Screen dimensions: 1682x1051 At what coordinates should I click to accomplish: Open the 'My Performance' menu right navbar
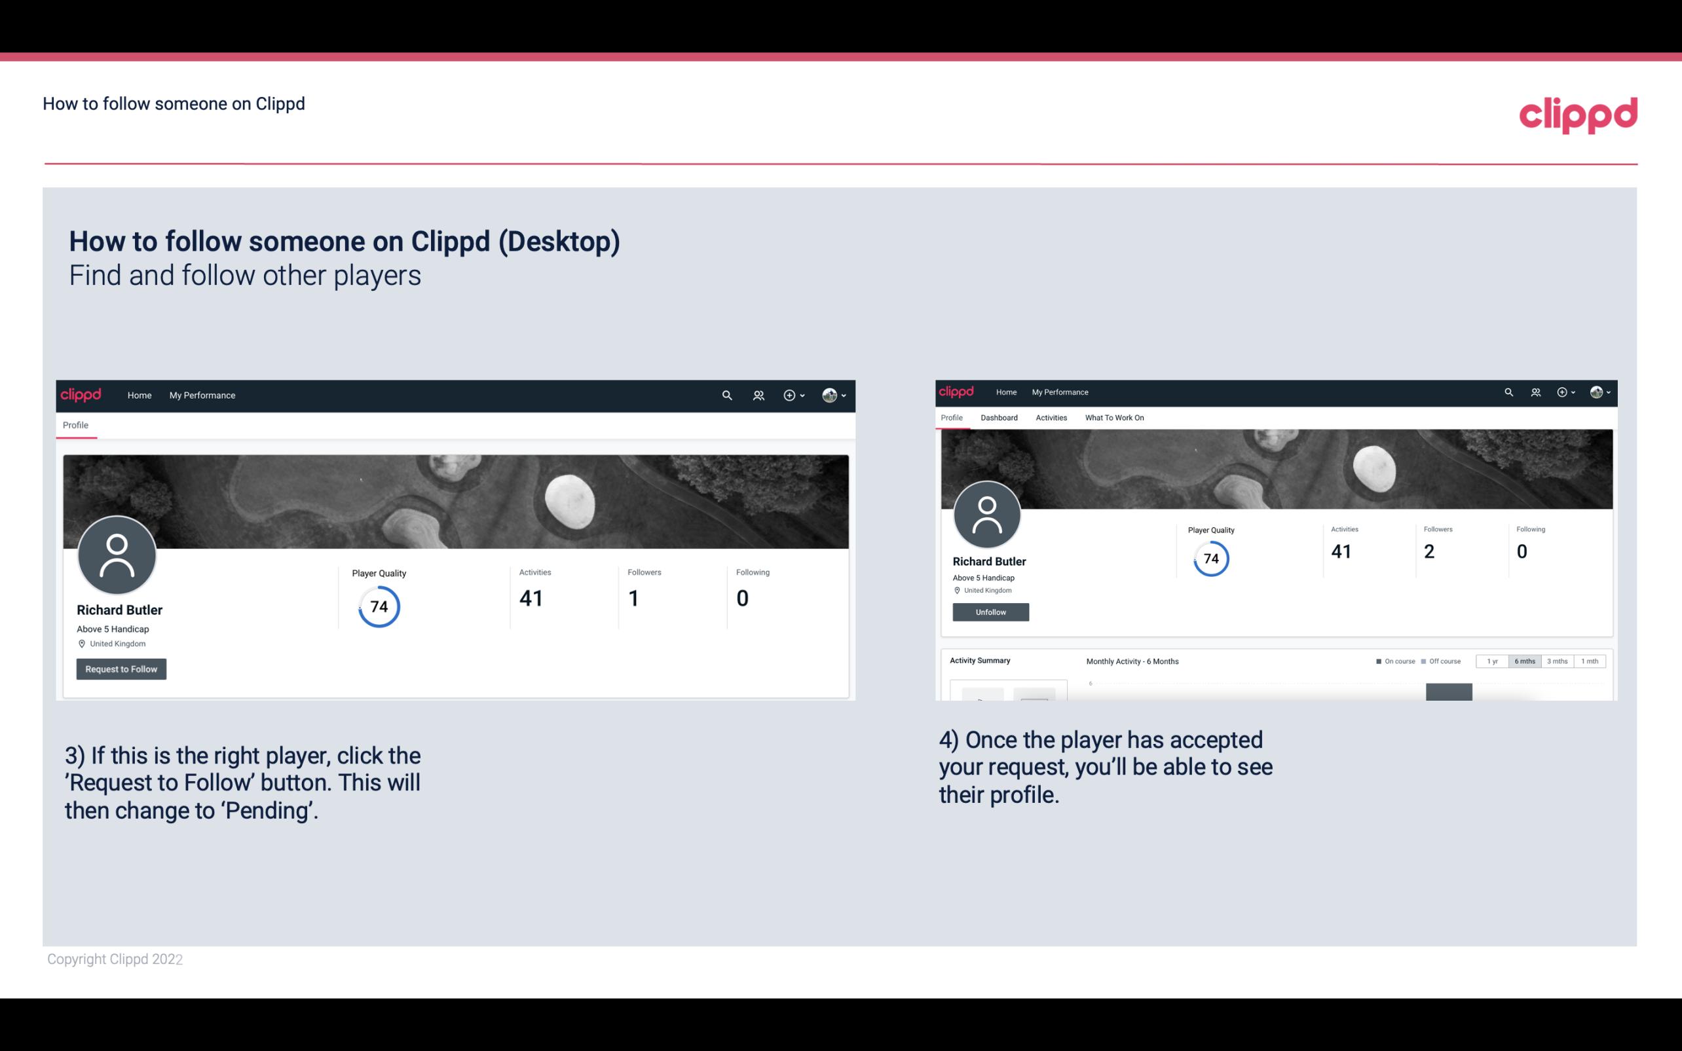(1060, 391)
